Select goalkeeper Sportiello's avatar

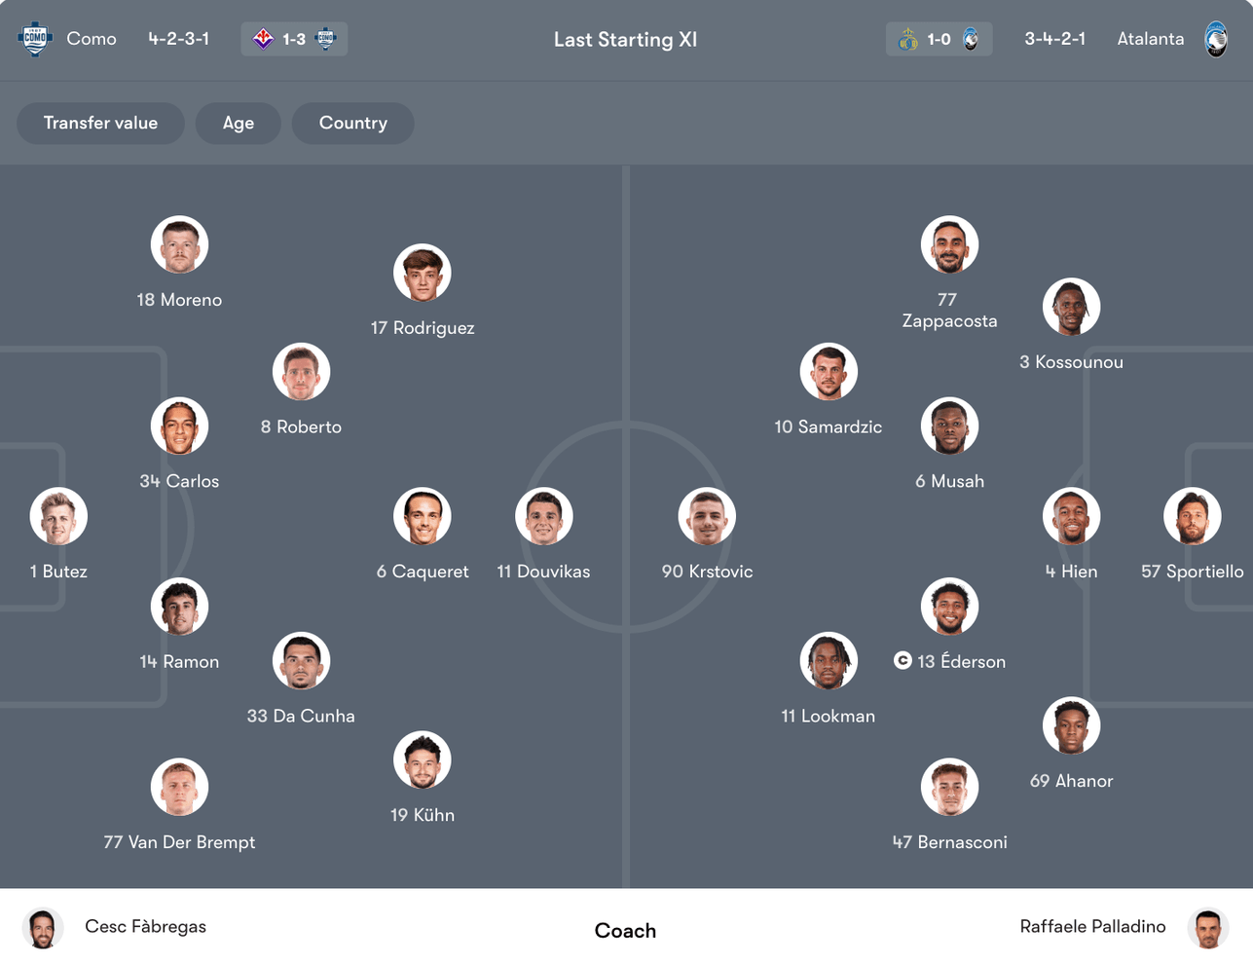pyautogui.click(x=1192, y=517)
